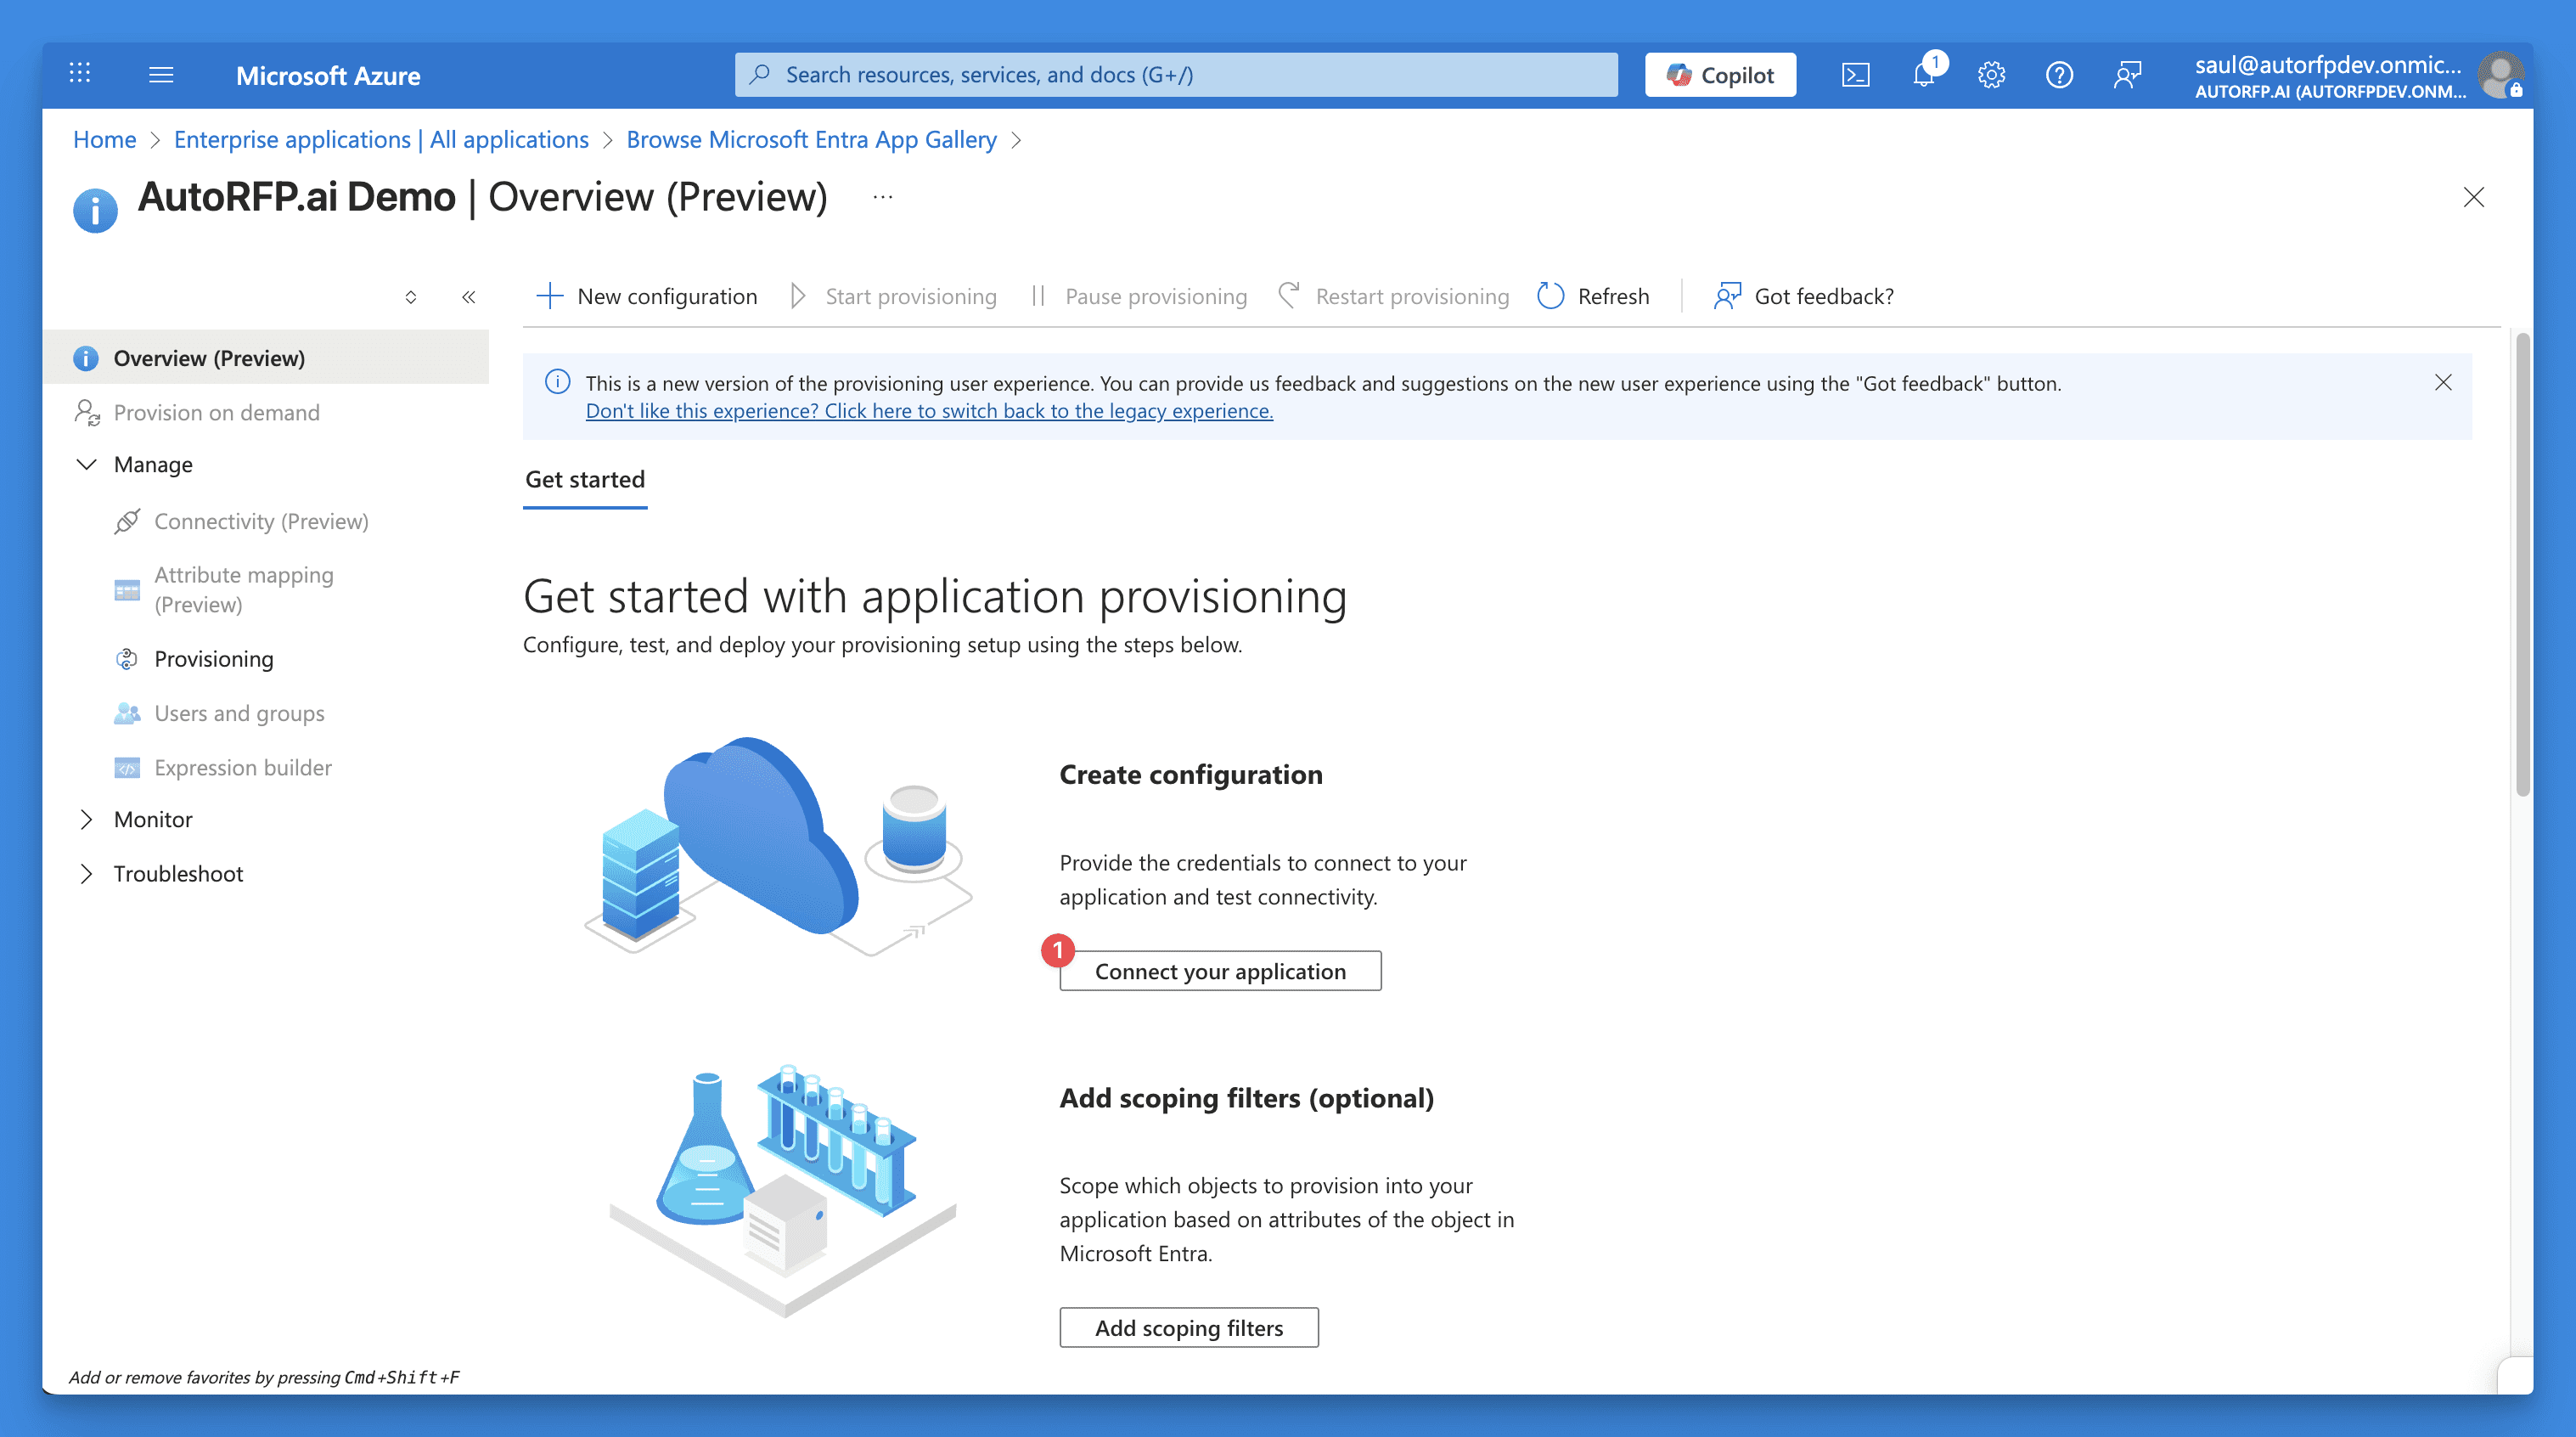The width and height of the screenshot is (2576, 1437).
Task: Collapse the Manage section
Action: [x=87, y=465]
